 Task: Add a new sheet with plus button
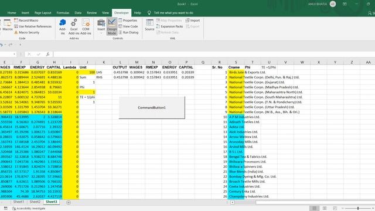69,202
